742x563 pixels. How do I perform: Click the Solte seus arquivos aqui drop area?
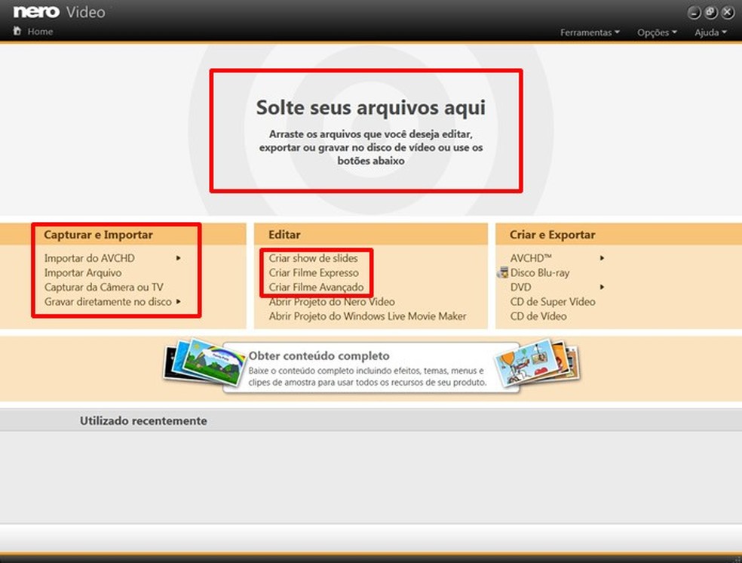click(366, 130)
